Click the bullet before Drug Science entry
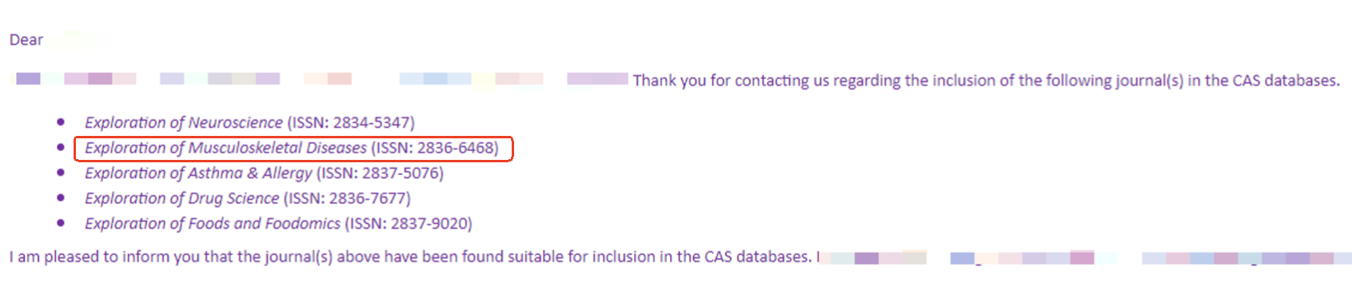The width and height of the screenshot is (1352, 307). pyautogui.click(x=61, y=197)
